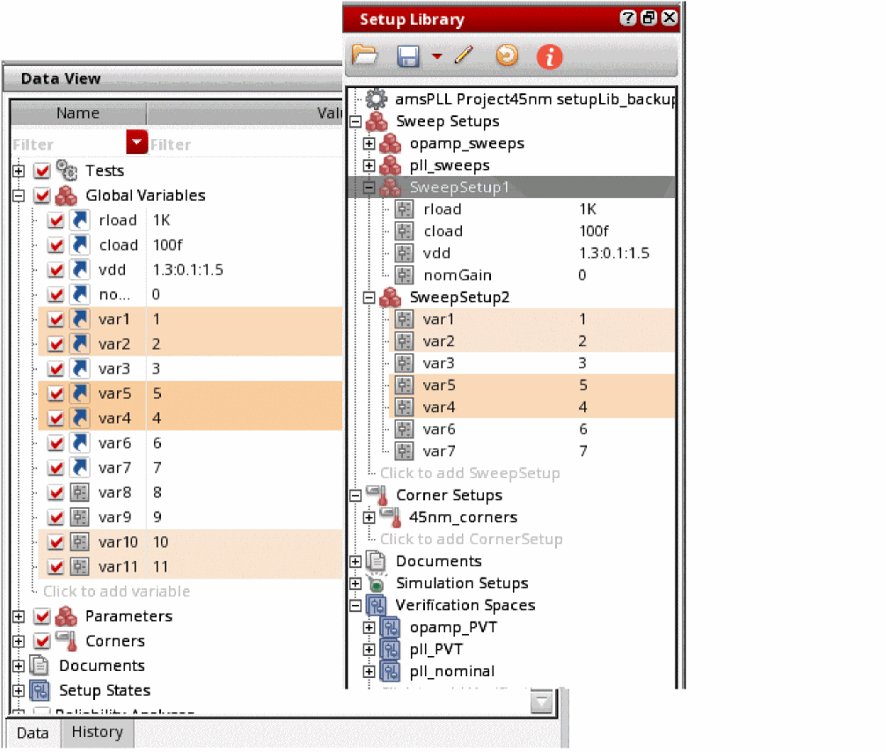Expand the opamp_sweeps node
886x752 pixels.
(369, 144)
